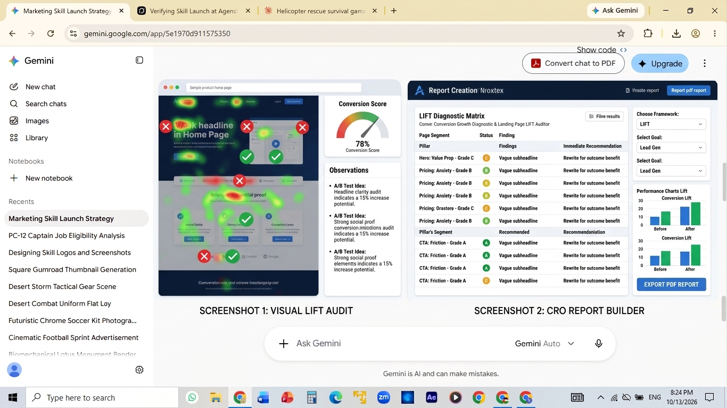Click the browser forward arrow
This screenshot has width=727, height=408.
pos(31,33)
